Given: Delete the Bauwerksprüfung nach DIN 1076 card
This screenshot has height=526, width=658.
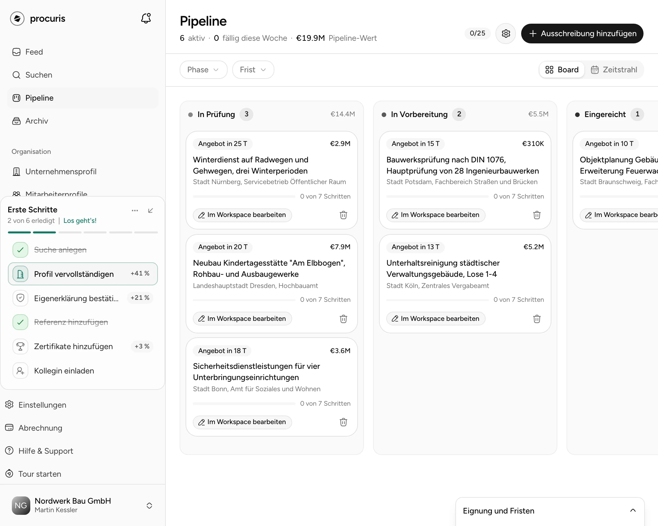Looking at the screenshot, I should click(x=537, y=215).
